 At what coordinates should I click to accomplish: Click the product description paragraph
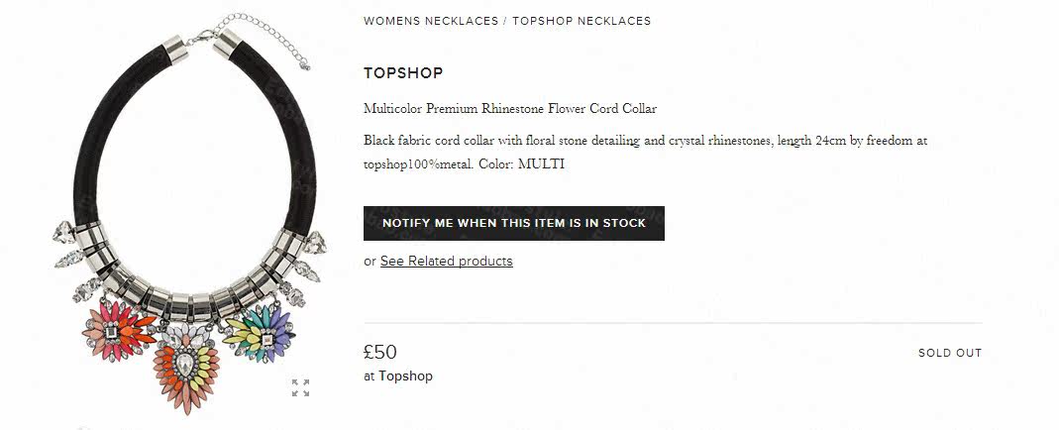(644, 141)
